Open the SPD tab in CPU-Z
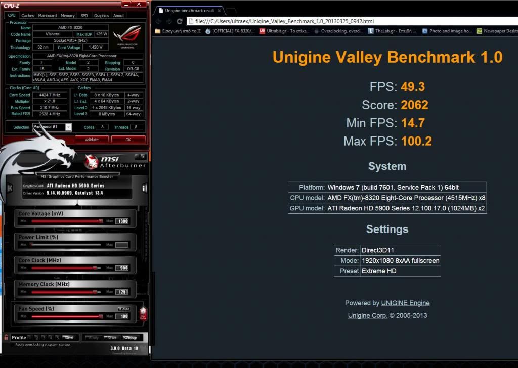The height and width of the screenshot is (368, 518). tap(84, 16)
